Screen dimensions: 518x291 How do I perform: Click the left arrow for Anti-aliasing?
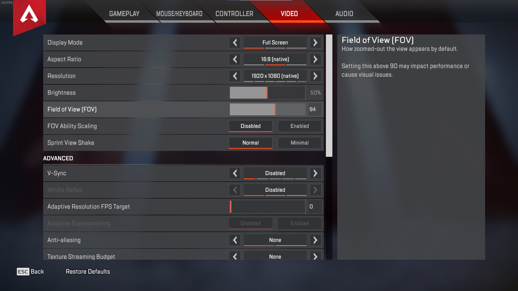(235, 240)
